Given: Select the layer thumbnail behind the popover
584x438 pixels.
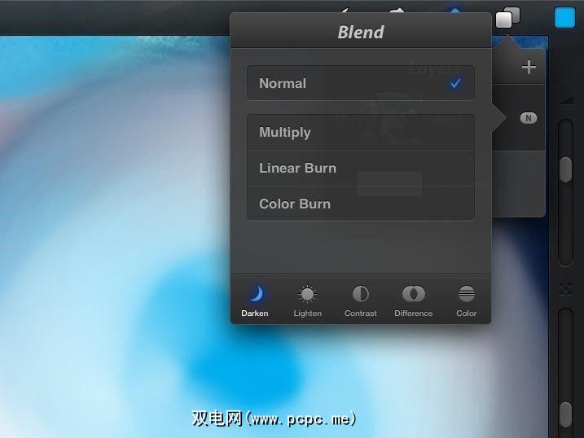Looking at the screenshot, I should pyautogui.click(x=399, y=118).
